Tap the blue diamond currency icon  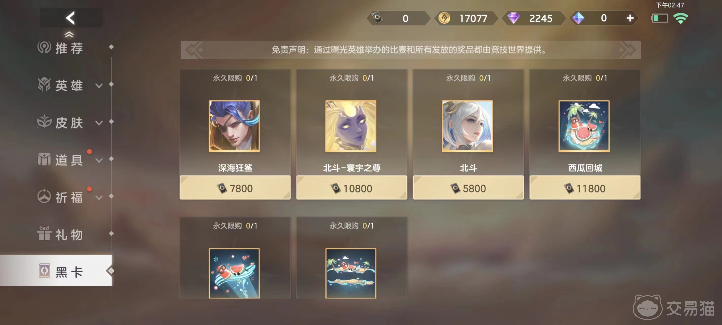[578, 18]
